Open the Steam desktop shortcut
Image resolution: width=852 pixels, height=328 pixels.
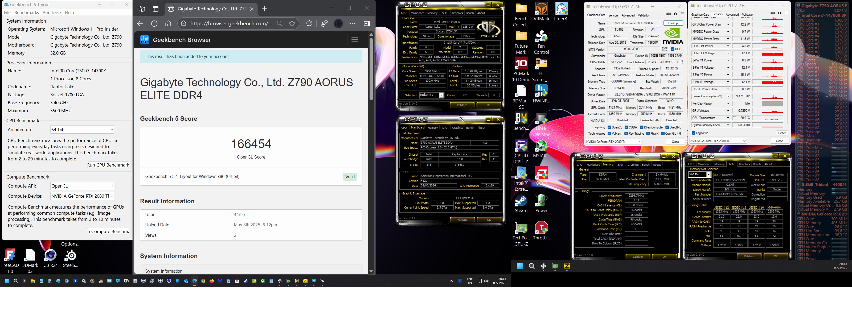click(x=521, y=203)
